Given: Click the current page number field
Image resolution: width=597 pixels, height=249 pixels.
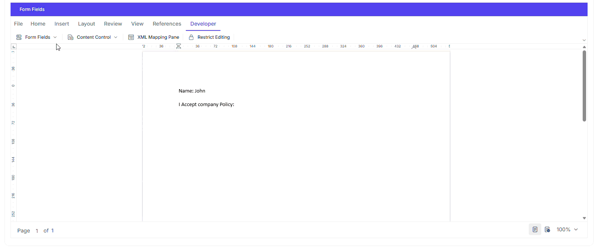Looking at the screenshot, I should 37,231.
